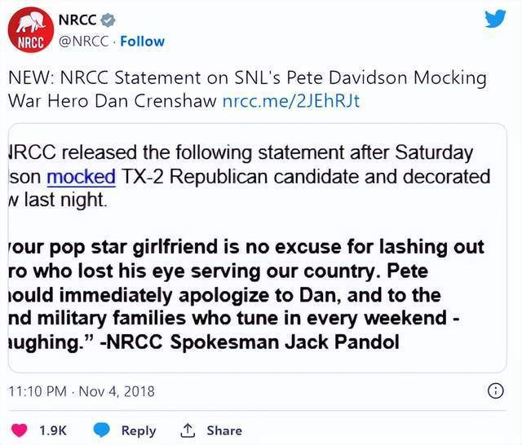
Task: Click the Reply label
Action: click(x=138, y=430)
